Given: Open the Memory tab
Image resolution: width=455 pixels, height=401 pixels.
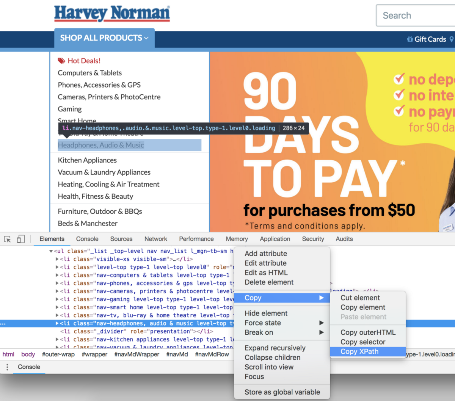Looking at the screenshot, I should click(237, 239).
